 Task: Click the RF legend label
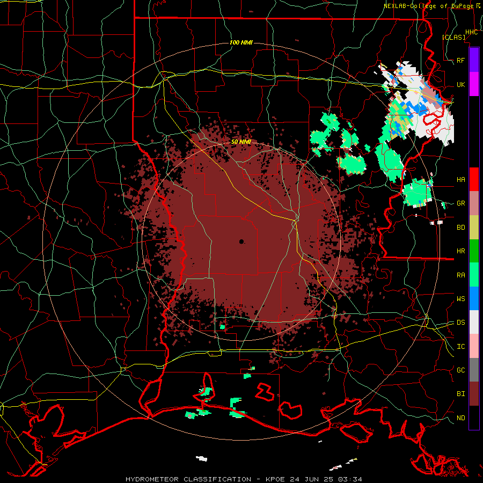pos(461,60)
